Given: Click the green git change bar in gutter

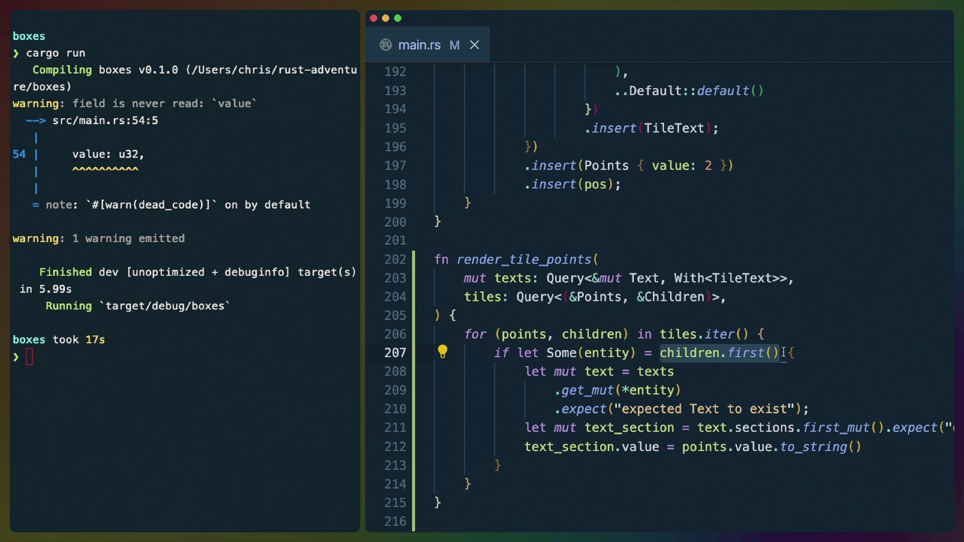Looking at the screenshot, I should pos(414,391).
